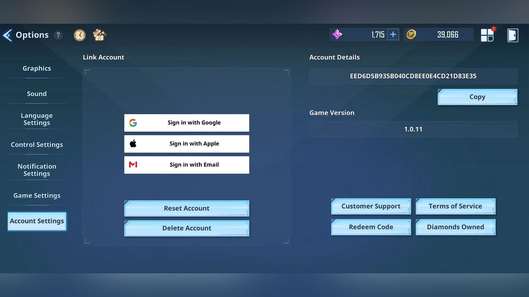Click the back arrow navigation icon
529x297 pixels.
[7, 35]
